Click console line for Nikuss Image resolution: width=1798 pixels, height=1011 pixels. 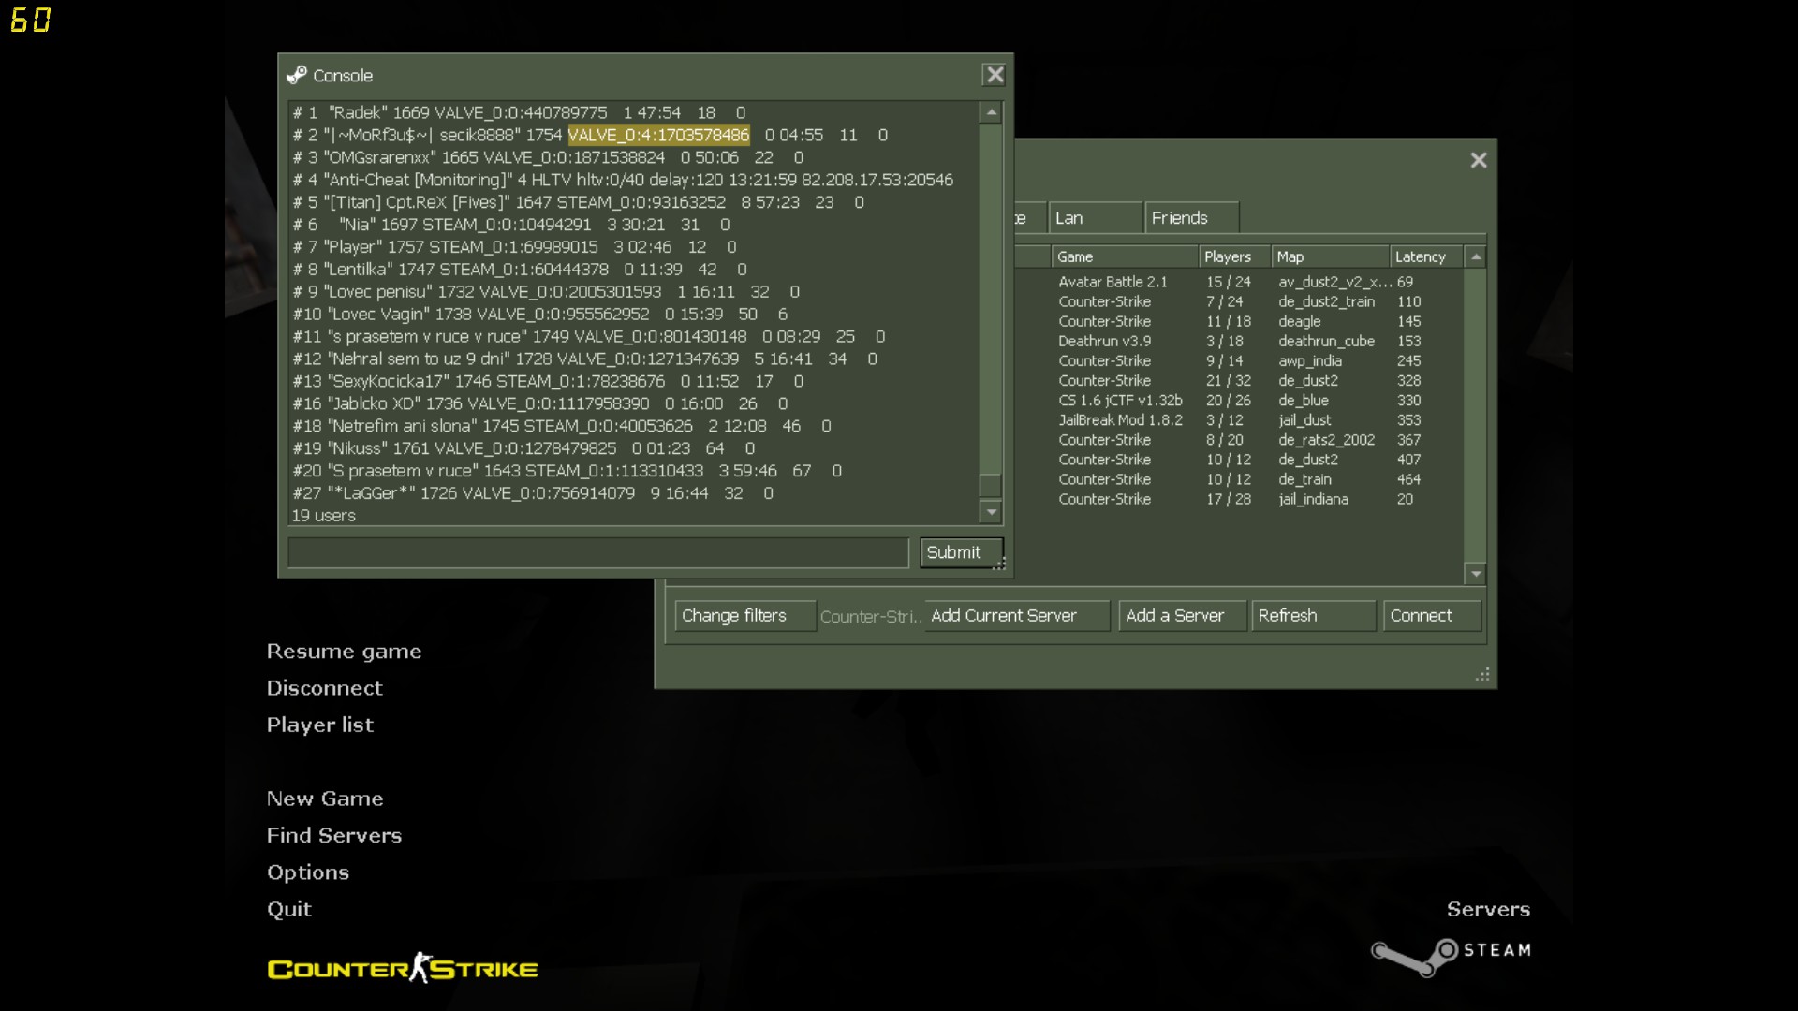click(x=523, y=448)
